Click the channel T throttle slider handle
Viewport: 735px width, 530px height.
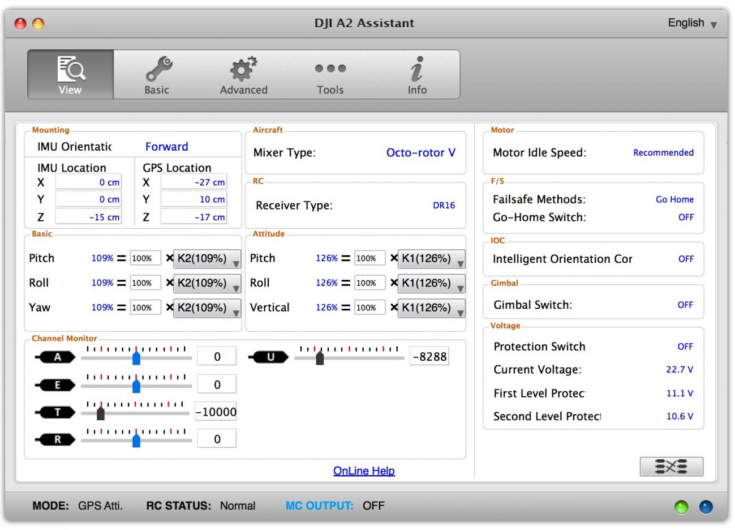click(101, 413)
